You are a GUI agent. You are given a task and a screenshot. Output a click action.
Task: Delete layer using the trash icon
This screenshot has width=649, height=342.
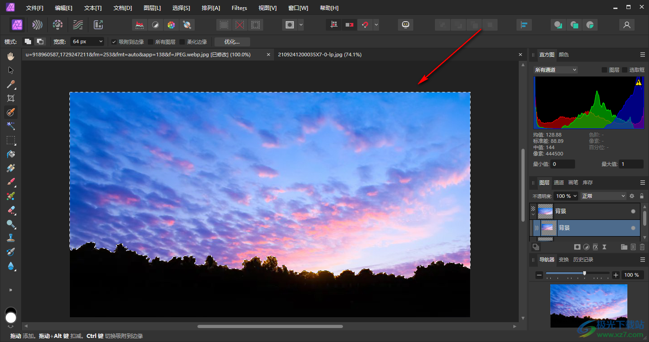point(642,247)
